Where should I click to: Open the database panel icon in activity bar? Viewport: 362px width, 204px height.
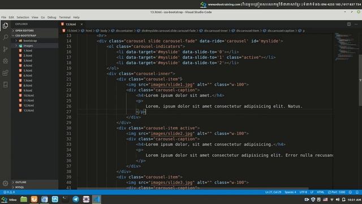5,84
